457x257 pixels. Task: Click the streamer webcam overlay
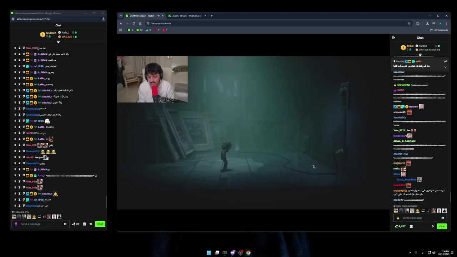(x=152, y=79)
